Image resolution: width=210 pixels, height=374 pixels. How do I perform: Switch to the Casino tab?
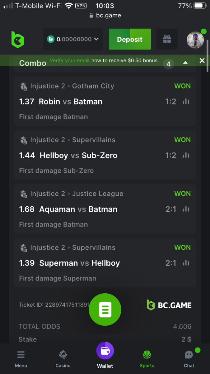[x=63, y=358]
